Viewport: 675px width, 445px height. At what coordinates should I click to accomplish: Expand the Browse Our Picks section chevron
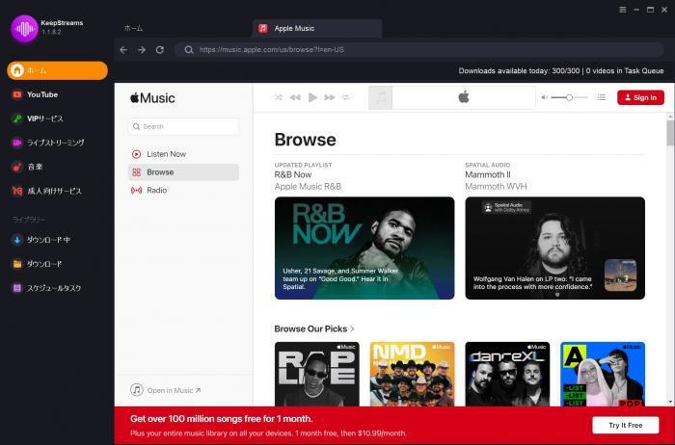[353, 329]
